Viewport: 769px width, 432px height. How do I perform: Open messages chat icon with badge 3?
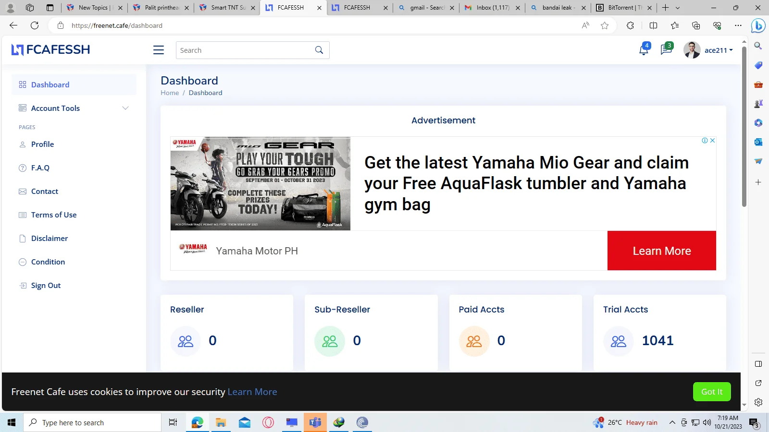tap(666, 49)
